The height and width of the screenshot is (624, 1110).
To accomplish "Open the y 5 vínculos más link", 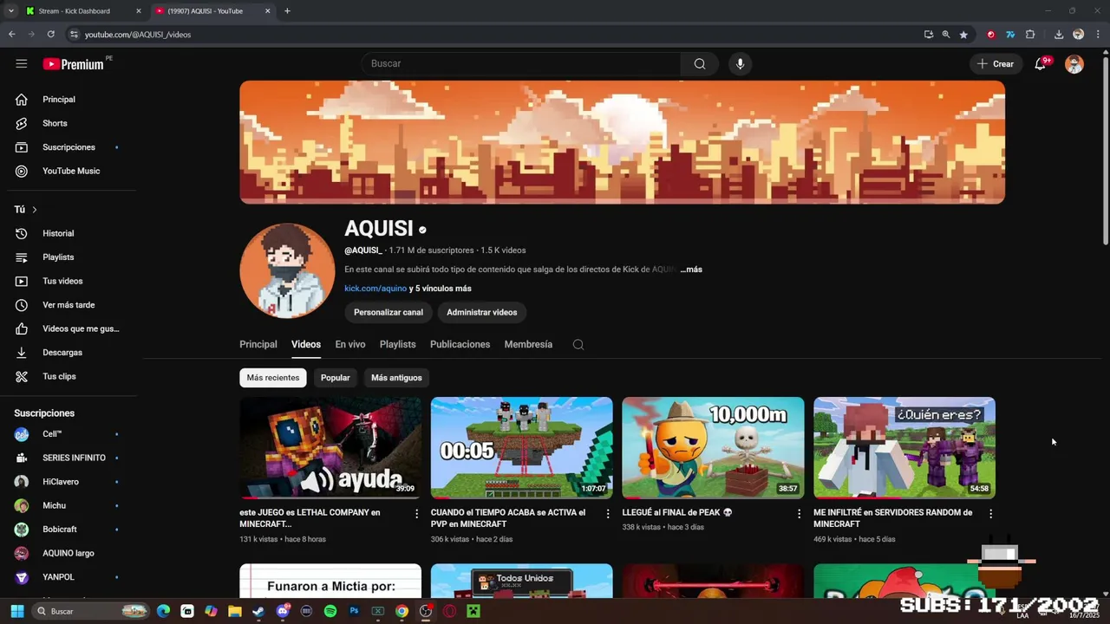I will 441,289.
